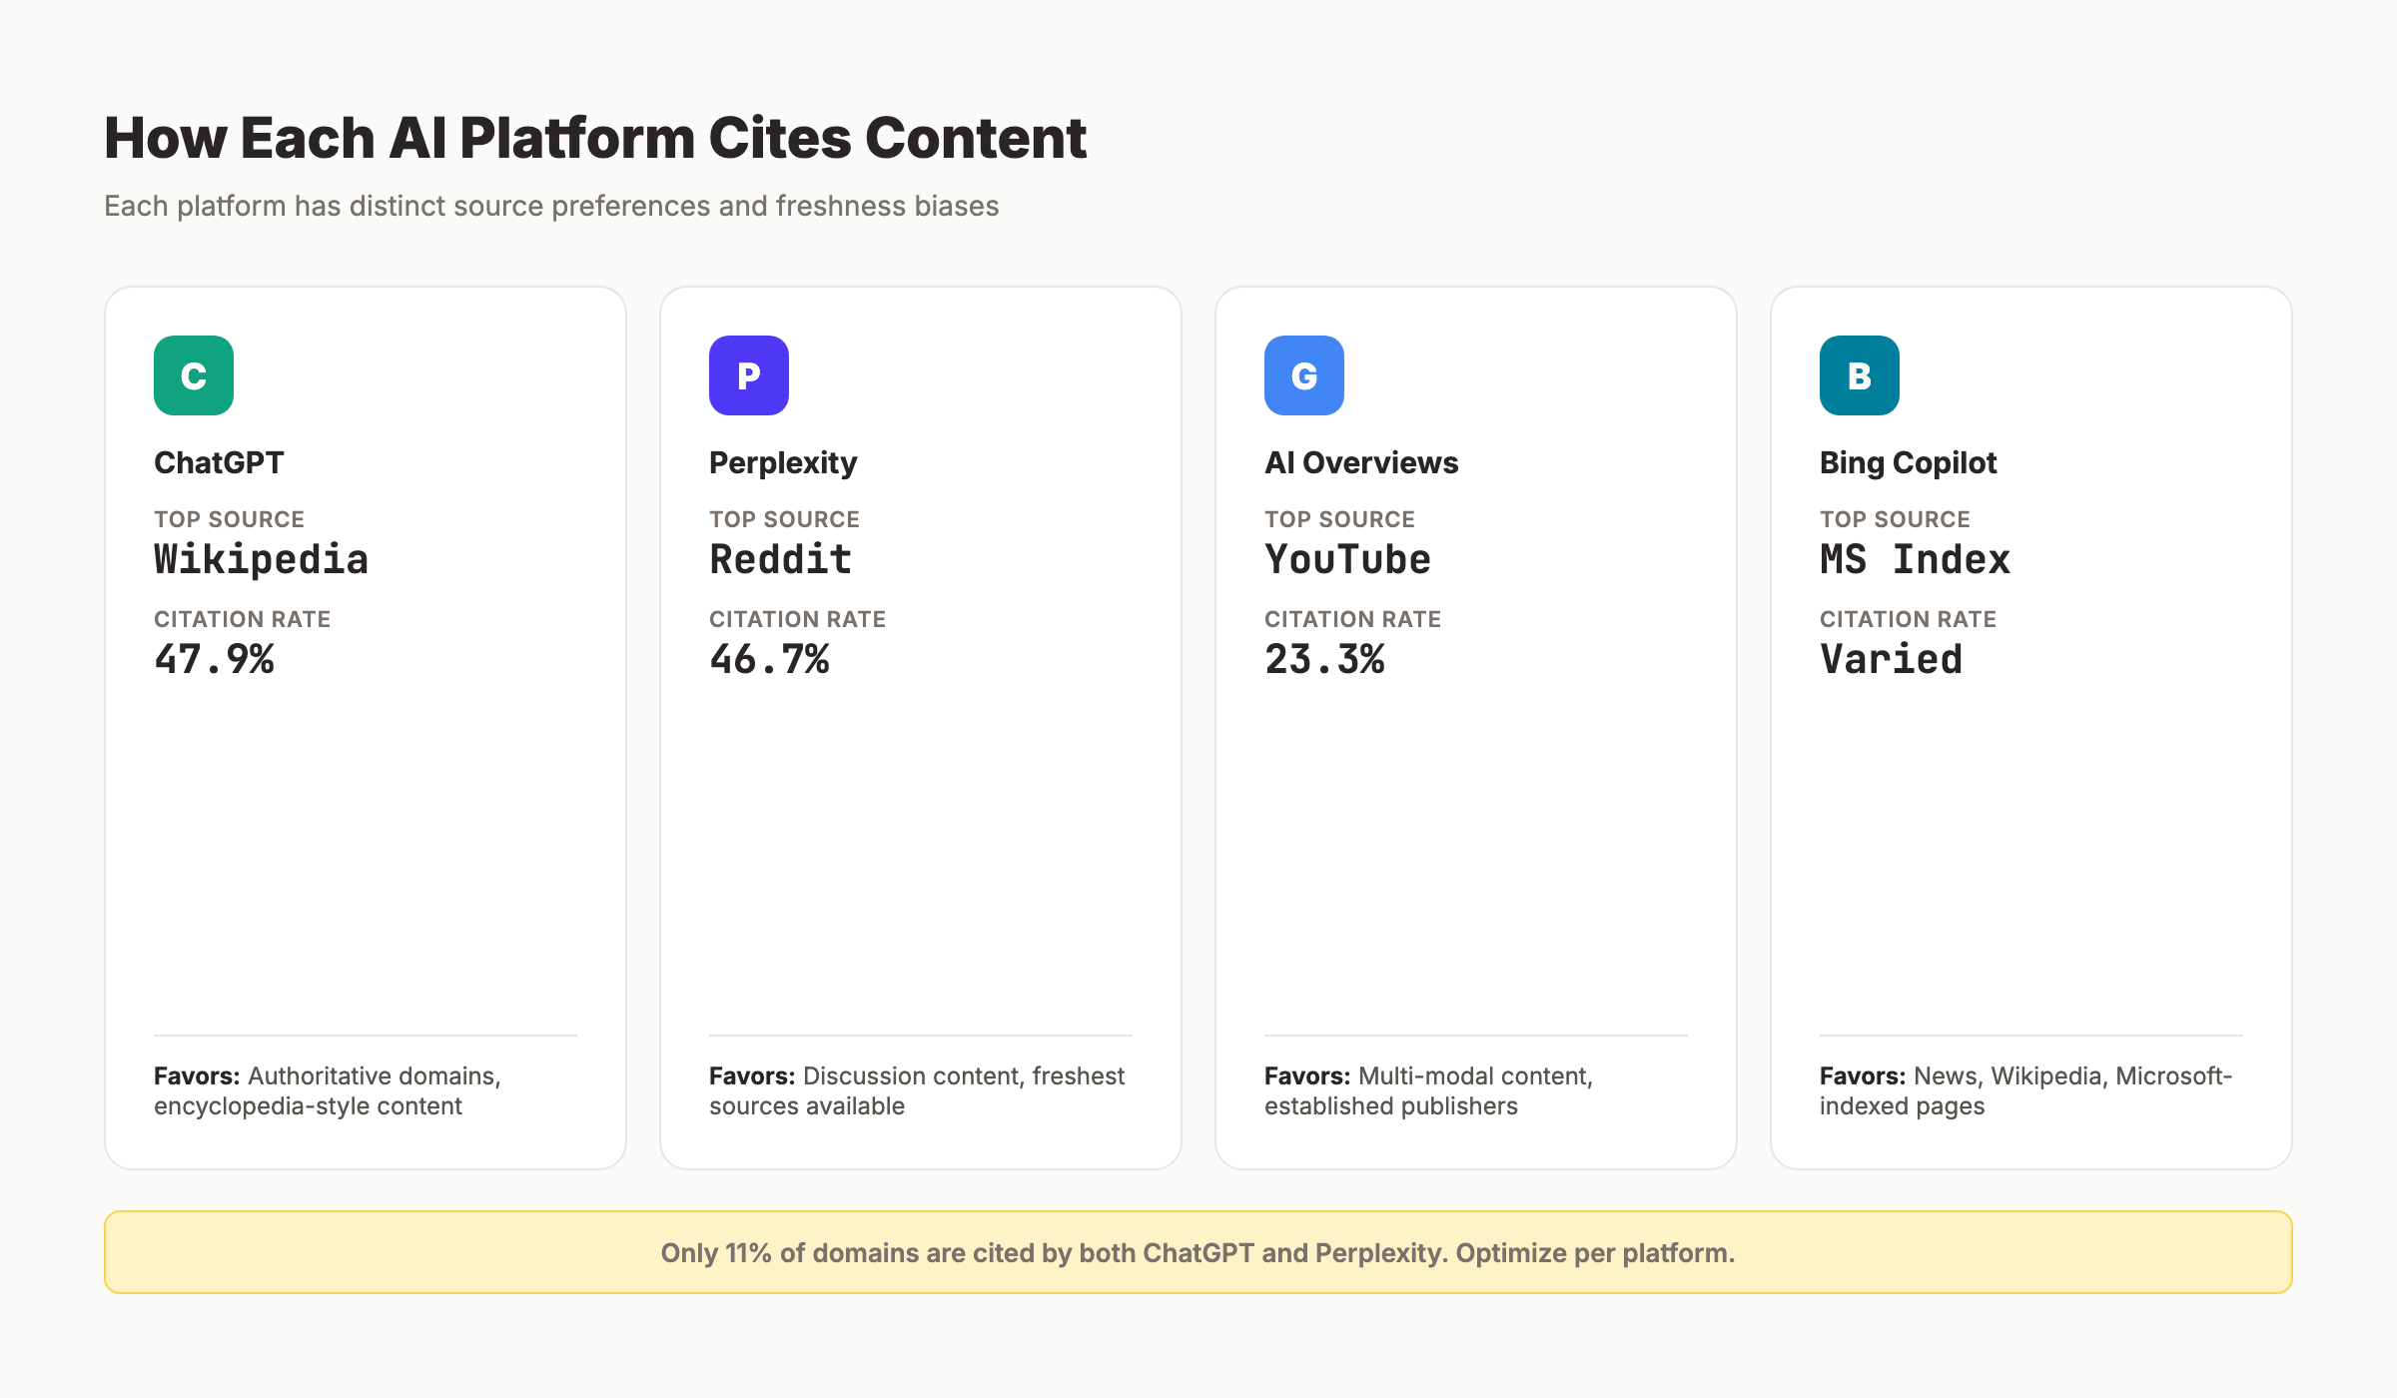Click the 47.9% citation rate value
This screenshot has width=2397, height=1398.
[215, 658]
